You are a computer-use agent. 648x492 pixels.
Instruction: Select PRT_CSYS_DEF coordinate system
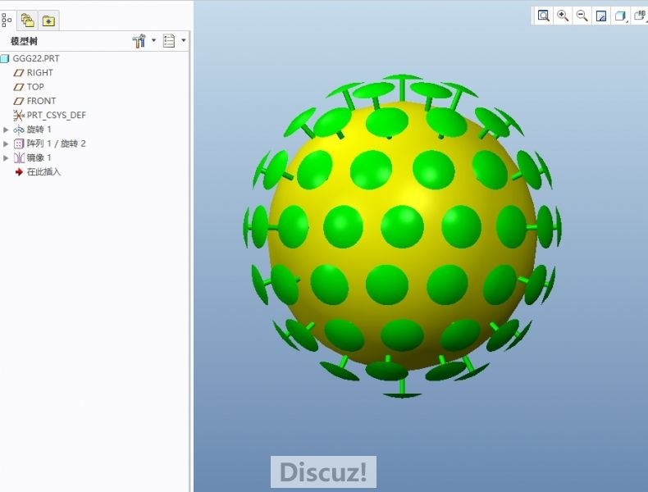57,115
